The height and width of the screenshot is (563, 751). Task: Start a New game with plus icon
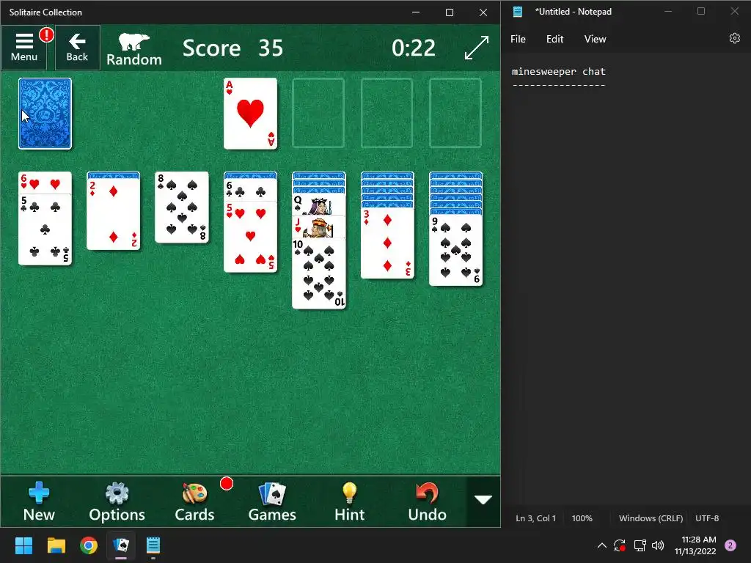coord(39,501)
